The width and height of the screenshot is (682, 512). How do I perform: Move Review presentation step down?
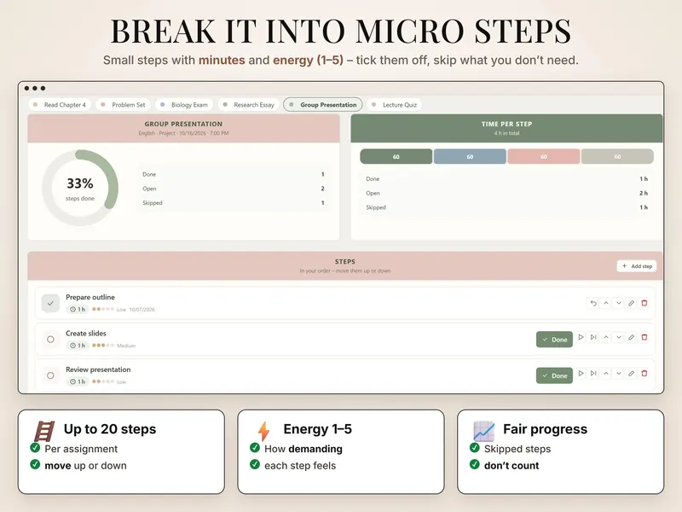[x=619, y=373]
